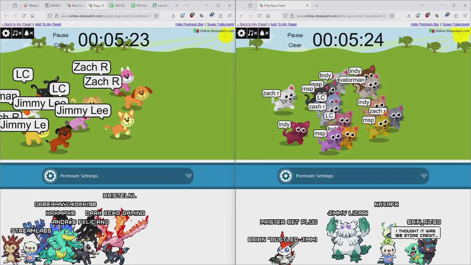Click site lock icon in puppy-dog-race address bar

pos(56,16)
